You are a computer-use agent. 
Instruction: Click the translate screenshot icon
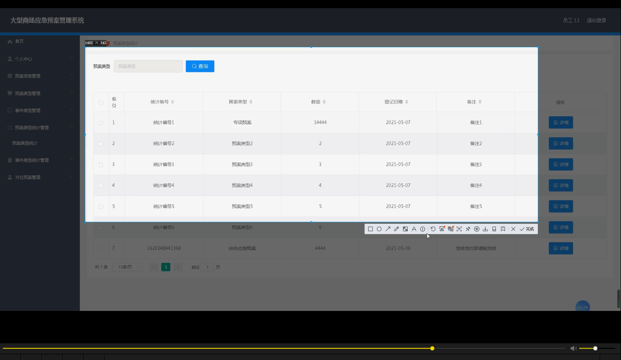coord(451,229)
